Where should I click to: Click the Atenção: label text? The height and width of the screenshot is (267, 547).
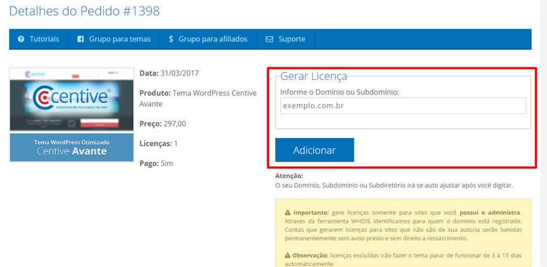coord(289,176)
